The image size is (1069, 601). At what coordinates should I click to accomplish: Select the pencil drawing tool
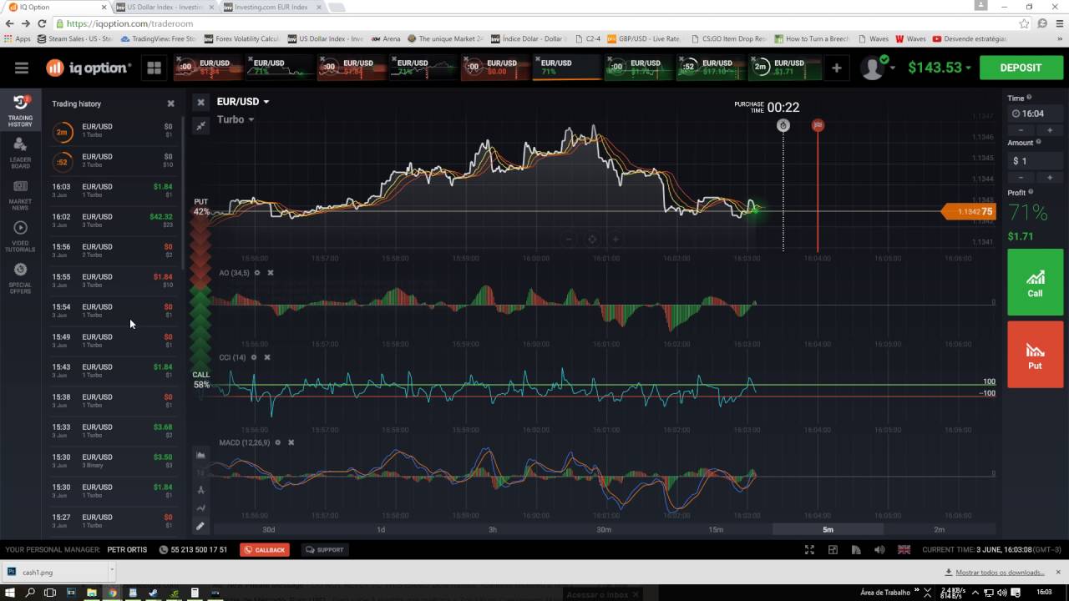tap(200, 527)
